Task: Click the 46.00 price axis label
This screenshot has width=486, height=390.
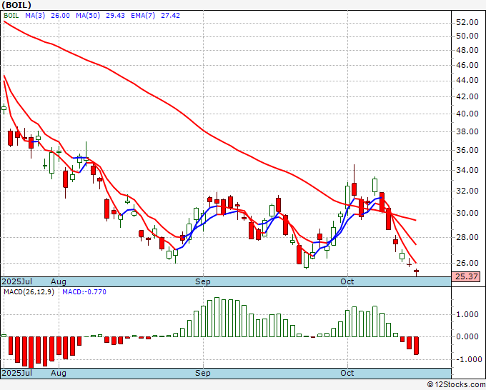Action: coord(467,65)
